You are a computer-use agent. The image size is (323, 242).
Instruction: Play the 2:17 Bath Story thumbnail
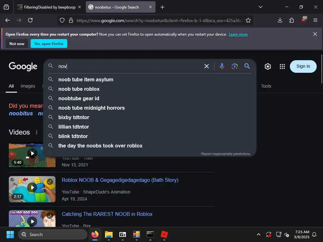[x=32, y=189]
